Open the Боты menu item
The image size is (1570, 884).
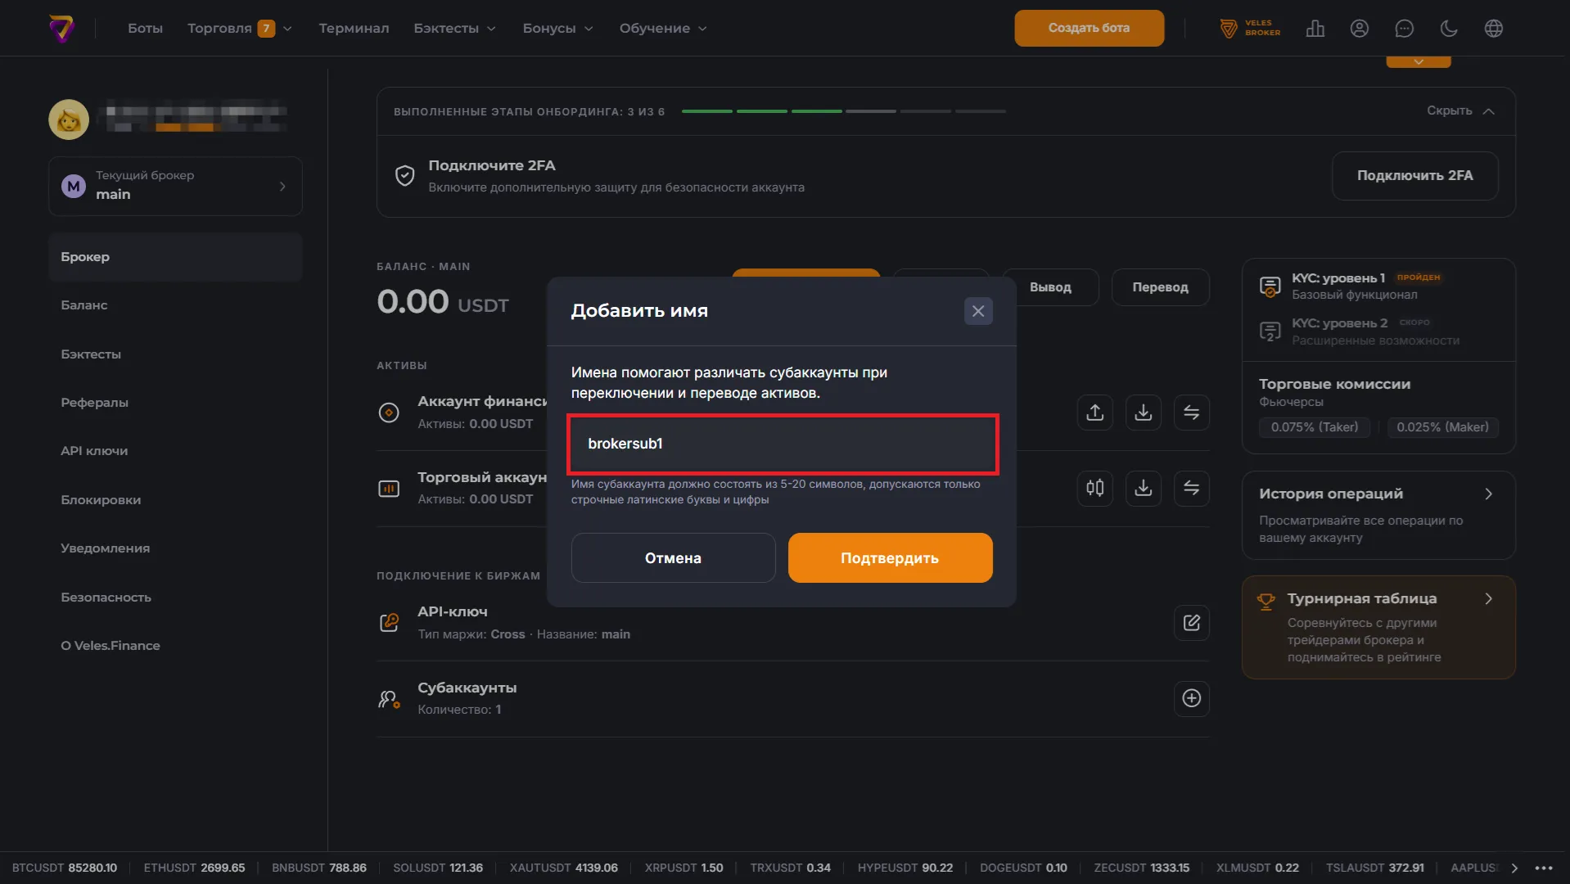(x=146, y=29)
